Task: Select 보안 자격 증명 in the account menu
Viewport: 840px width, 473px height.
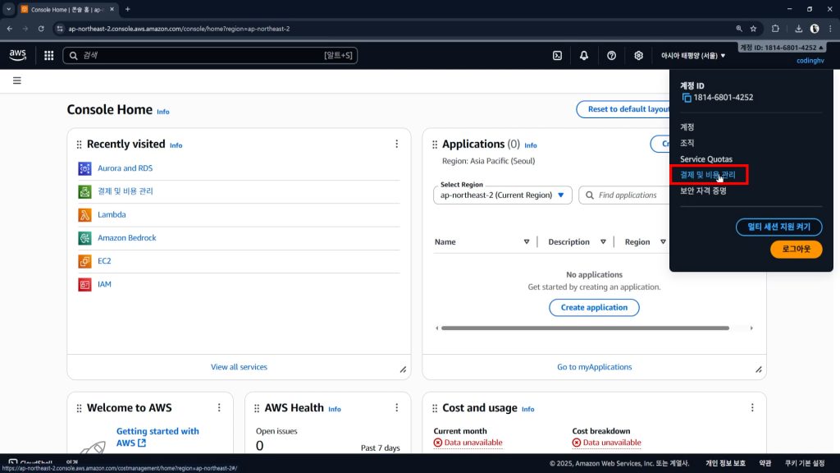Action: (703, 191)
